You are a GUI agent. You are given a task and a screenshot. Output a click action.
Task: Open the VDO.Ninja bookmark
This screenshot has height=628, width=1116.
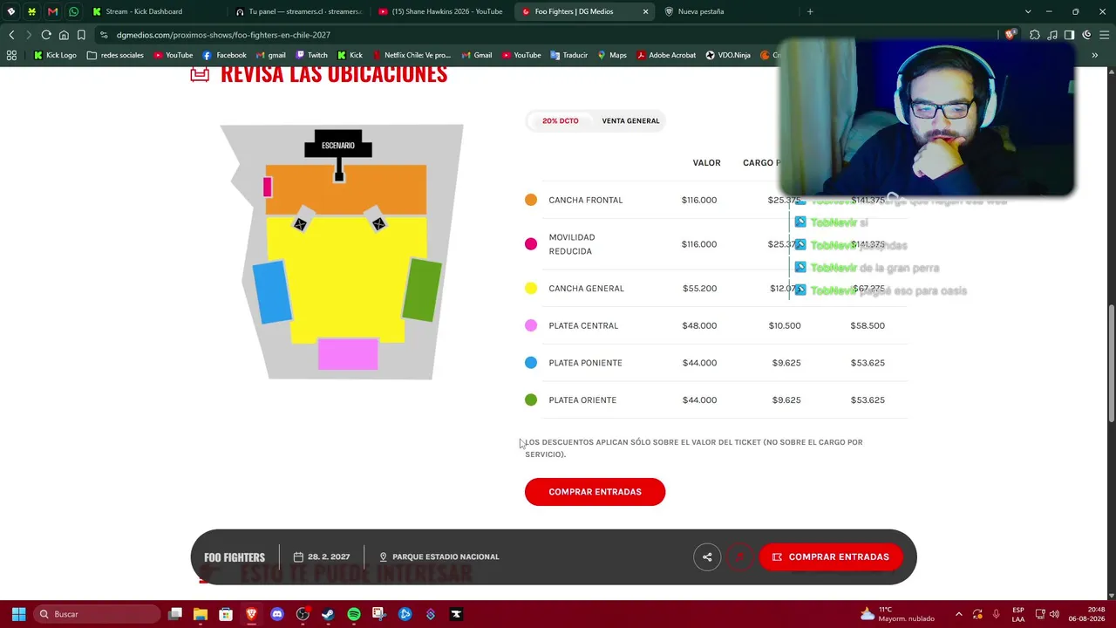point(728,55)
